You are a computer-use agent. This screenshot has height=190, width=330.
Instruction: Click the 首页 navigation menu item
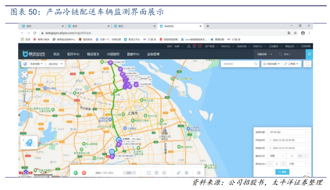[56, 54]
